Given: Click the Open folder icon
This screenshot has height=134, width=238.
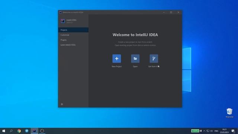Looking at the screenshot, I should pyautogui.click(x=135, y=58).
